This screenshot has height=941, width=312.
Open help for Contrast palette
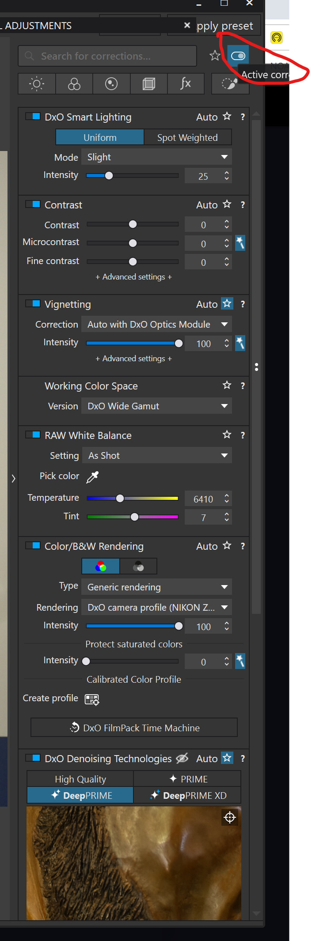[243, 205]
